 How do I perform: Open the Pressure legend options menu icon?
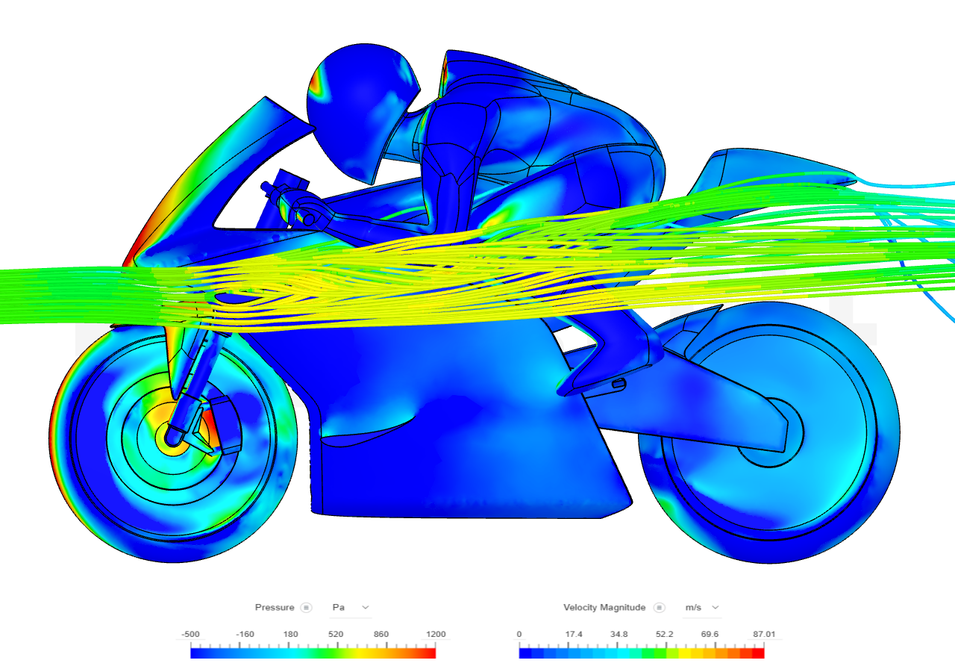point(306,608)
